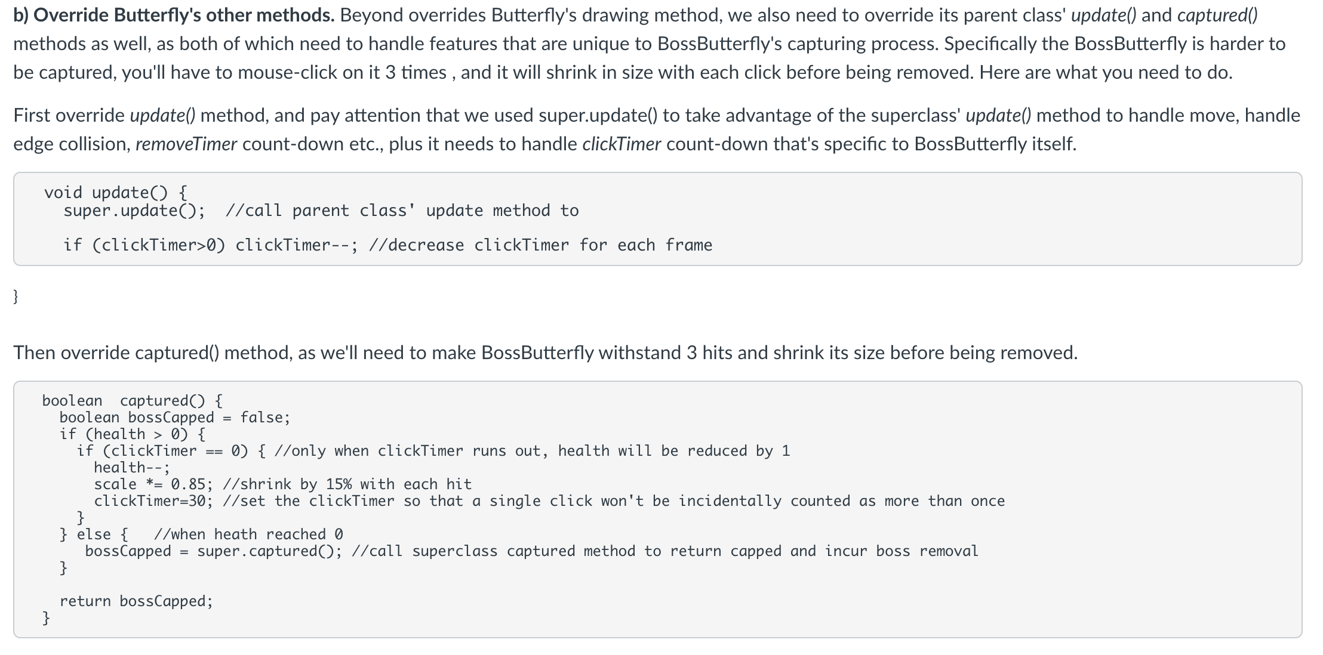Image resolution: width=1323 pixels, height=655 pixels.
Task: Click the "//decrease clickTimer for each frame" comment
Action: click(541, 245)
